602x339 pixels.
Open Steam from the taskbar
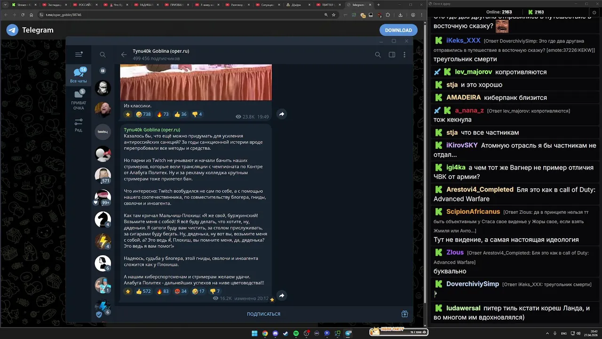pyautogui.click(x=285, y=333)
